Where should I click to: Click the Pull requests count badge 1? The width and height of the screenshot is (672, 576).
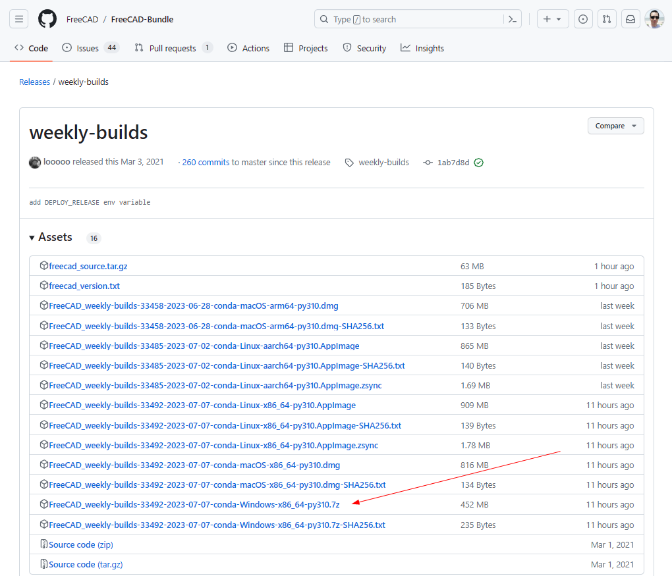pos(208,47)
